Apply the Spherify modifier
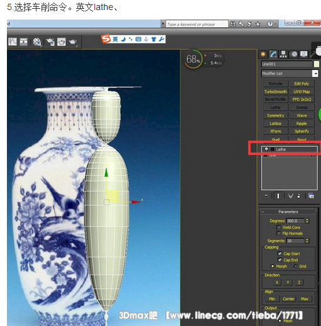Viewport: 321px width, 326px height. [301, 131]
